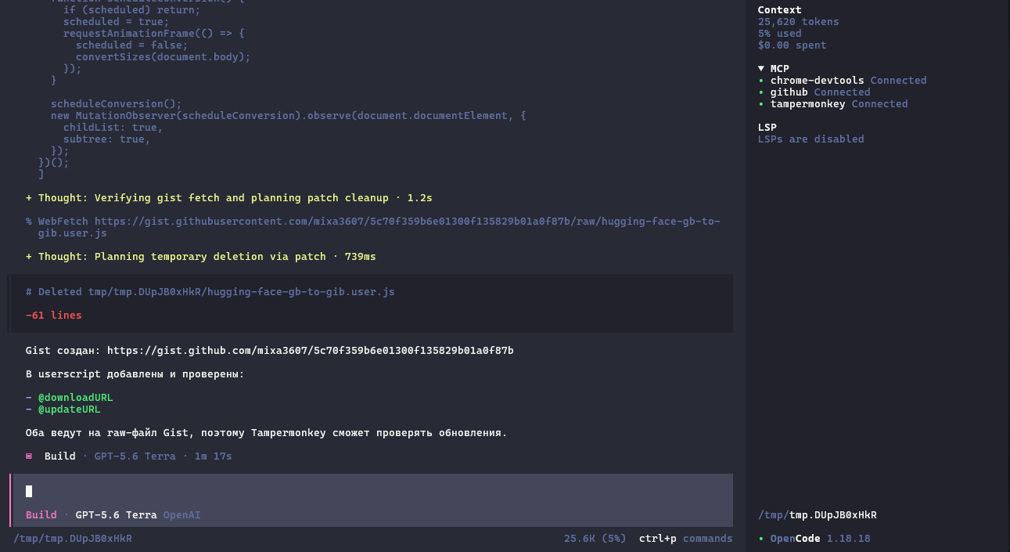Click the sidebar path /tmp/tmp.DUpJB0xHkR
Image resolution: width=1010 pixels, height=552 pixels.
click(x=818, y=515)
